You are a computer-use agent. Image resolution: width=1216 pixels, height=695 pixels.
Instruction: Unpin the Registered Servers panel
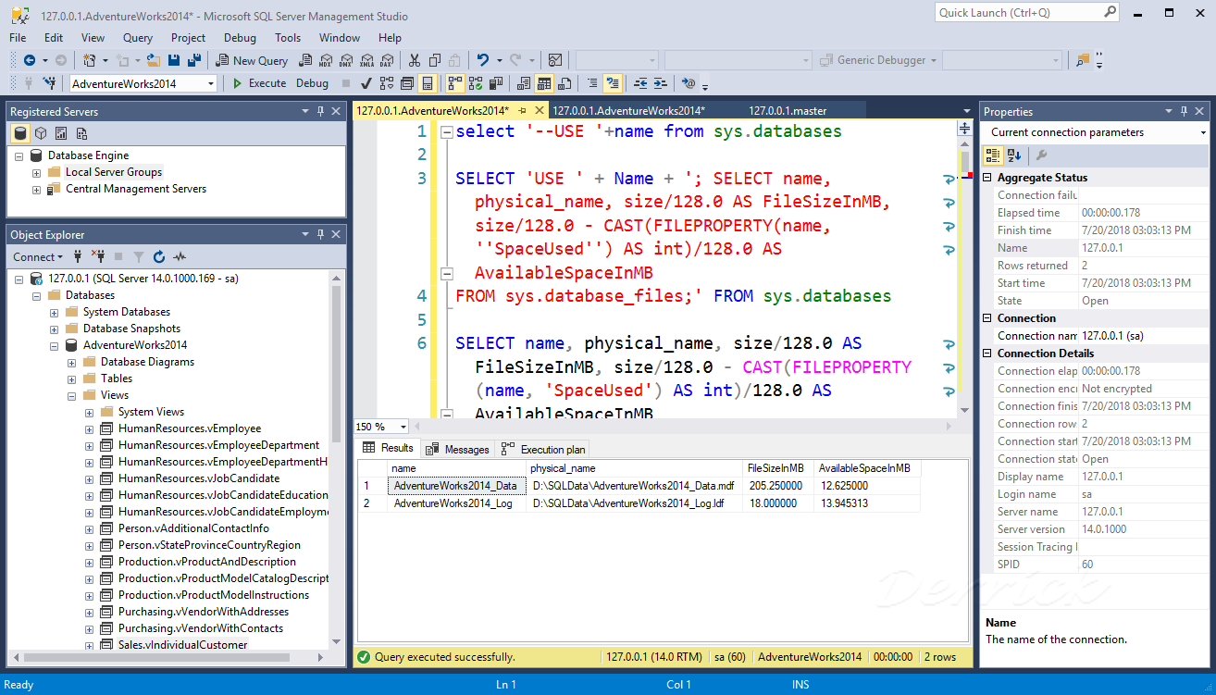(x=320, y=111)
